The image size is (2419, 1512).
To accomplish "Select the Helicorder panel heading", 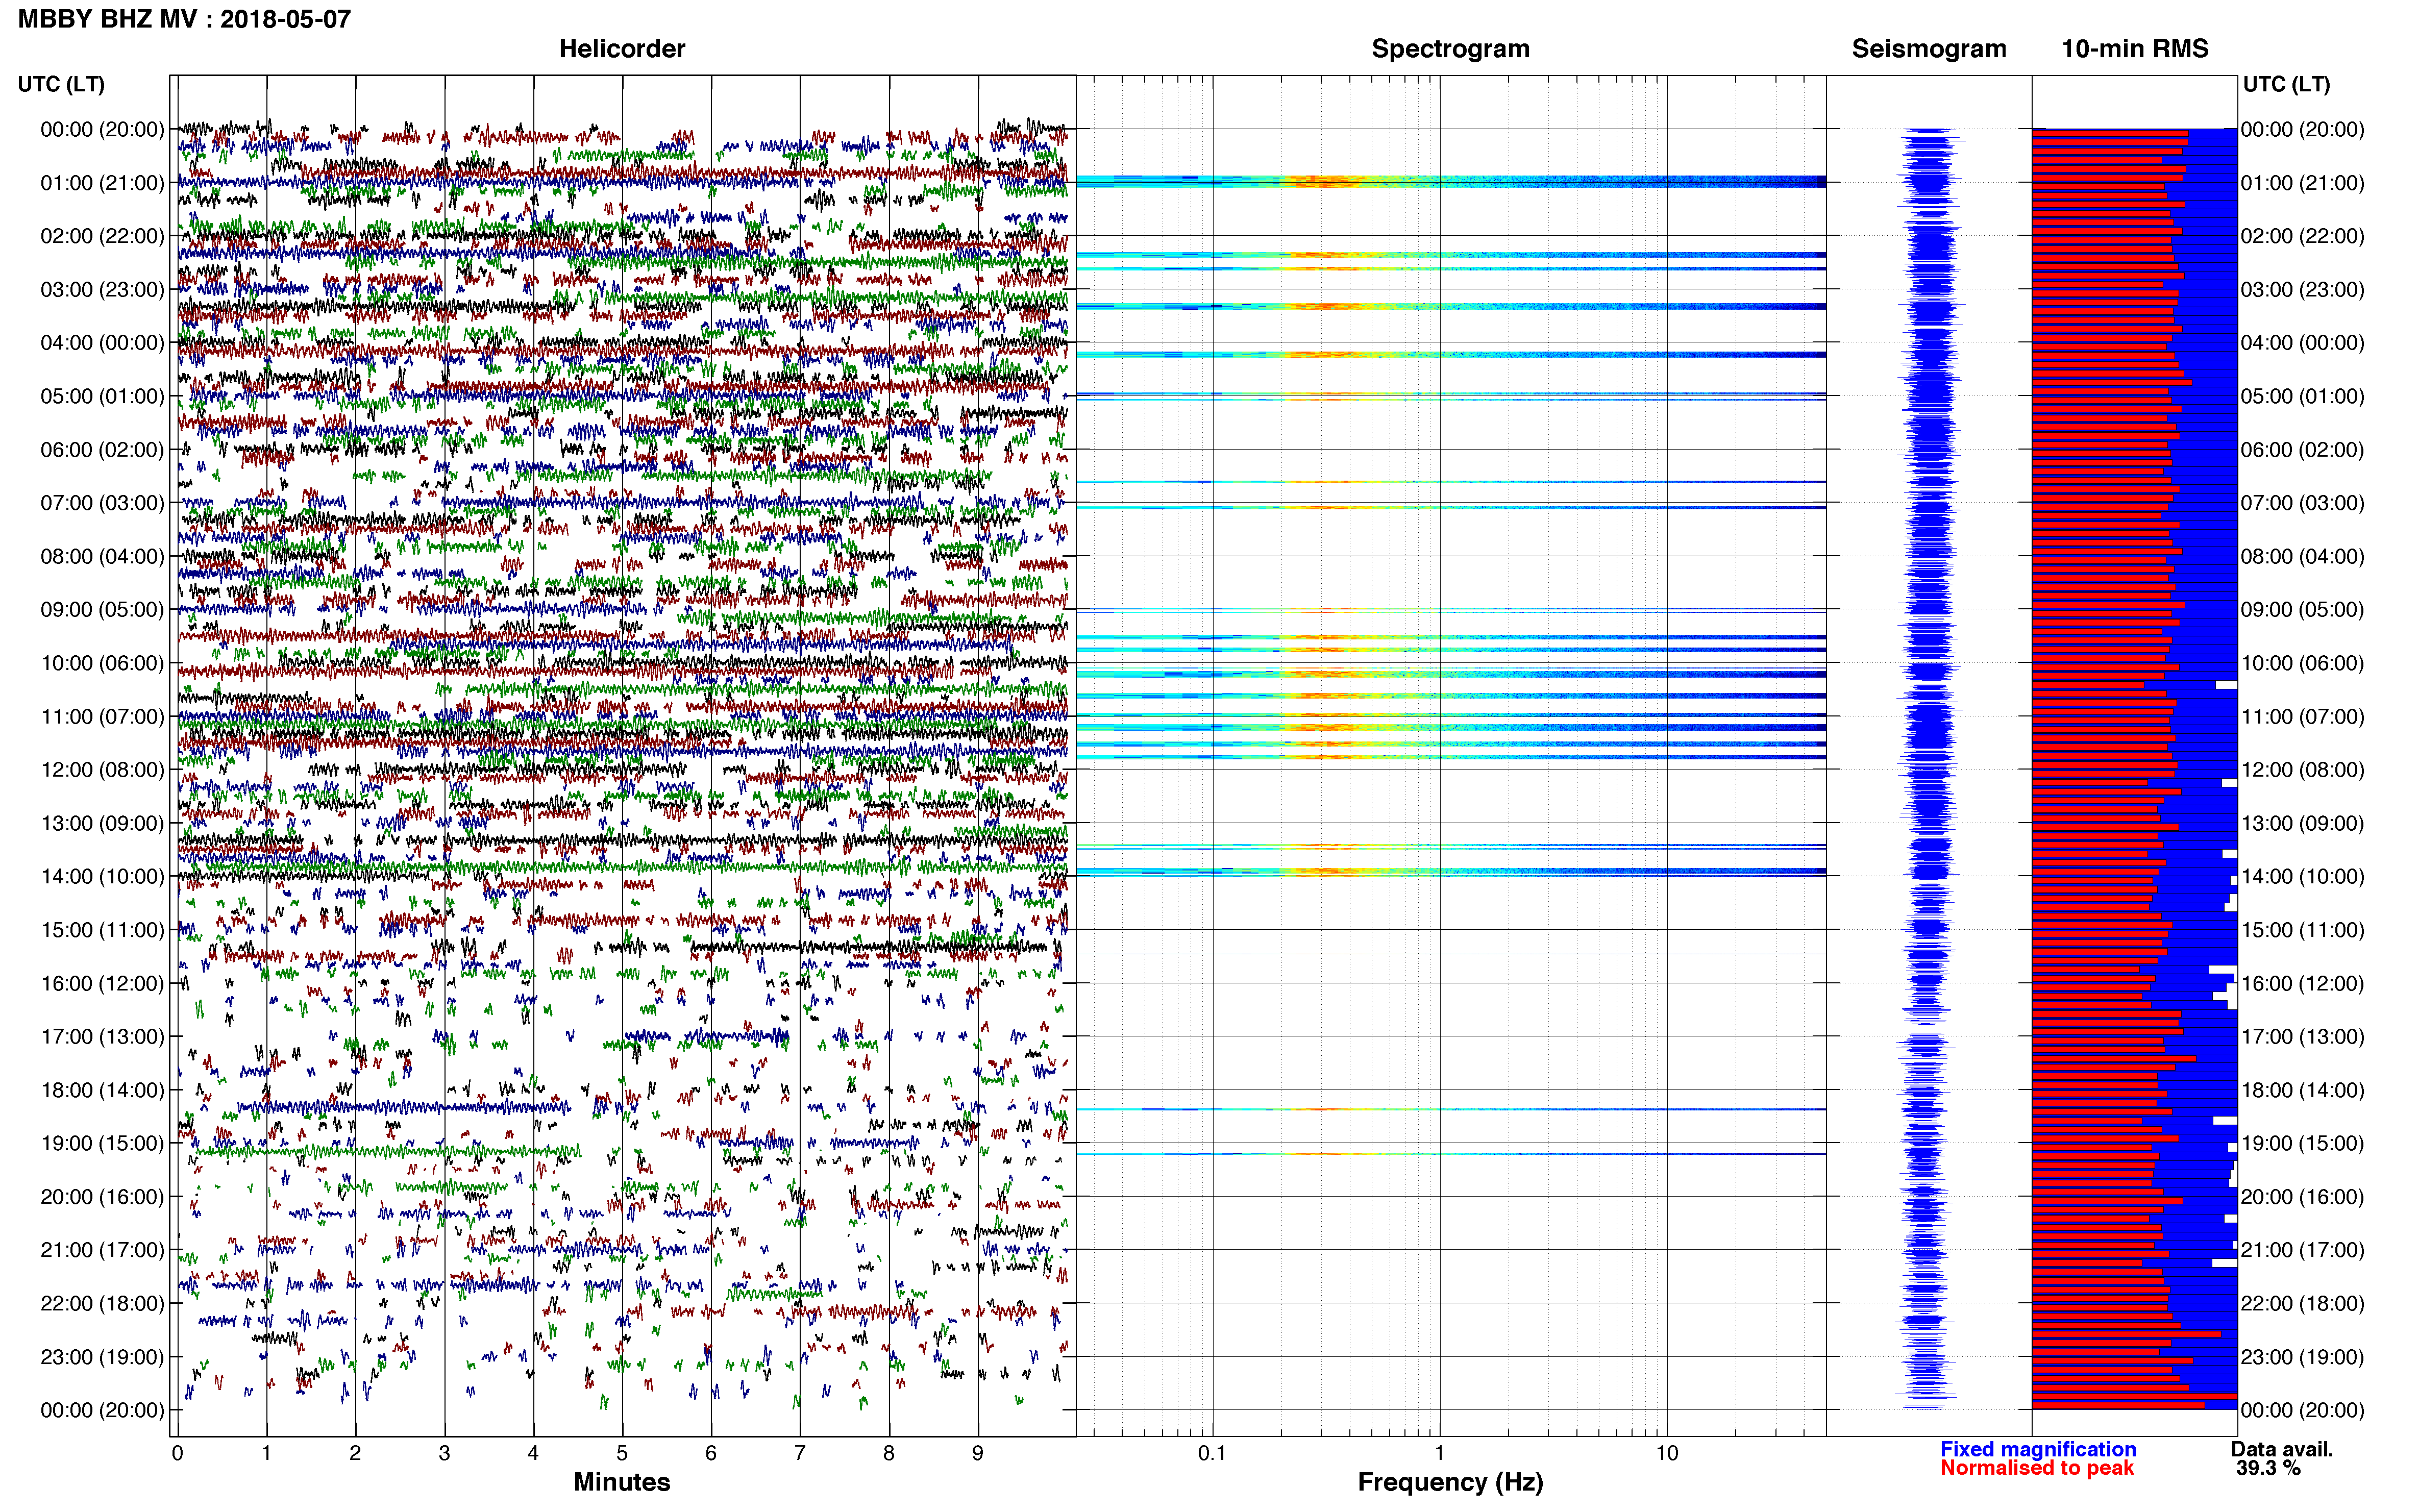I will (621, 49).
